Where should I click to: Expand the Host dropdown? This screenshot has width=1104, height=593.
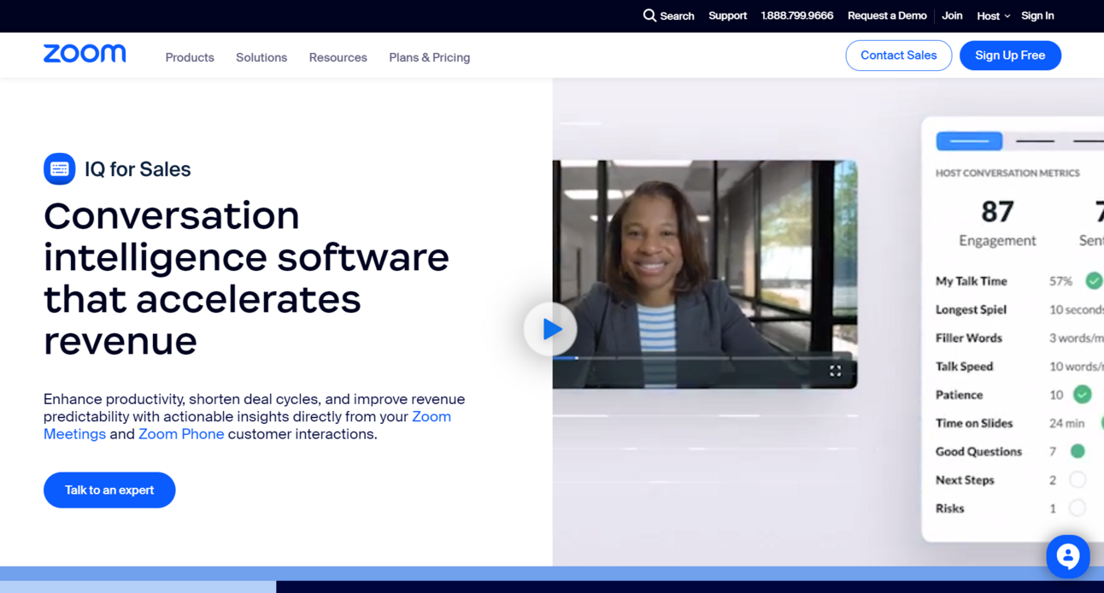(x=993, y=15)
